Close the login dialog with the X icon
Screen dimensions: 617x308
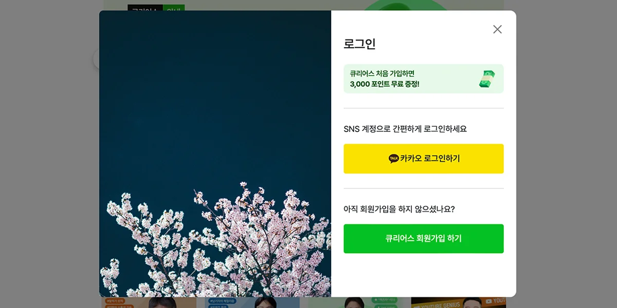[x=497, y=29]
